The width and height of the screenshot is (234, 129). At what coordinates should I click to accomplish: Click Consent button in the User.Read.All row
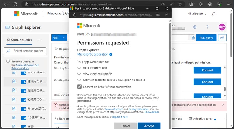tap(207, 96)
